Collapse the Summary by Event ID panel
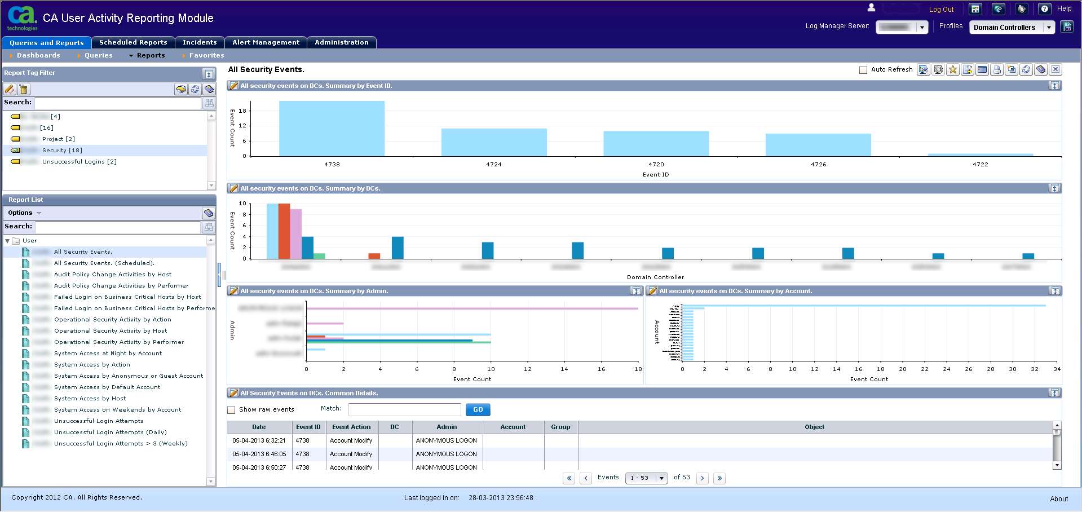The width and height of the screenshot is (1082, 512). tap(1054, 86)
